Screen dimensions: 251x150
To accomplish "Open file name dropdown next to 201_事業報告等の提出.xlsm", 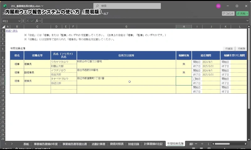I will coord(42,6).
